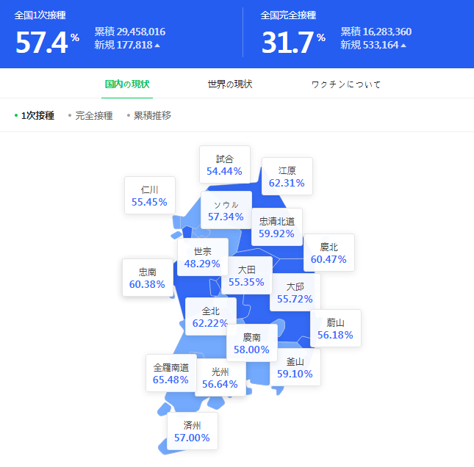Select the 慶北 60.47% region label
474x467 pixels.
[x=328, y=253]
